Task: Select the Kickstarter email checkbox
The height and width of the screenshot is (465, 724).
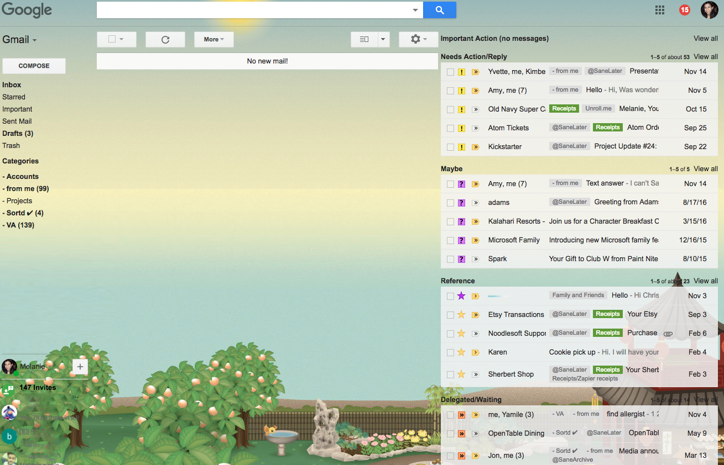Action: [450, 147]
